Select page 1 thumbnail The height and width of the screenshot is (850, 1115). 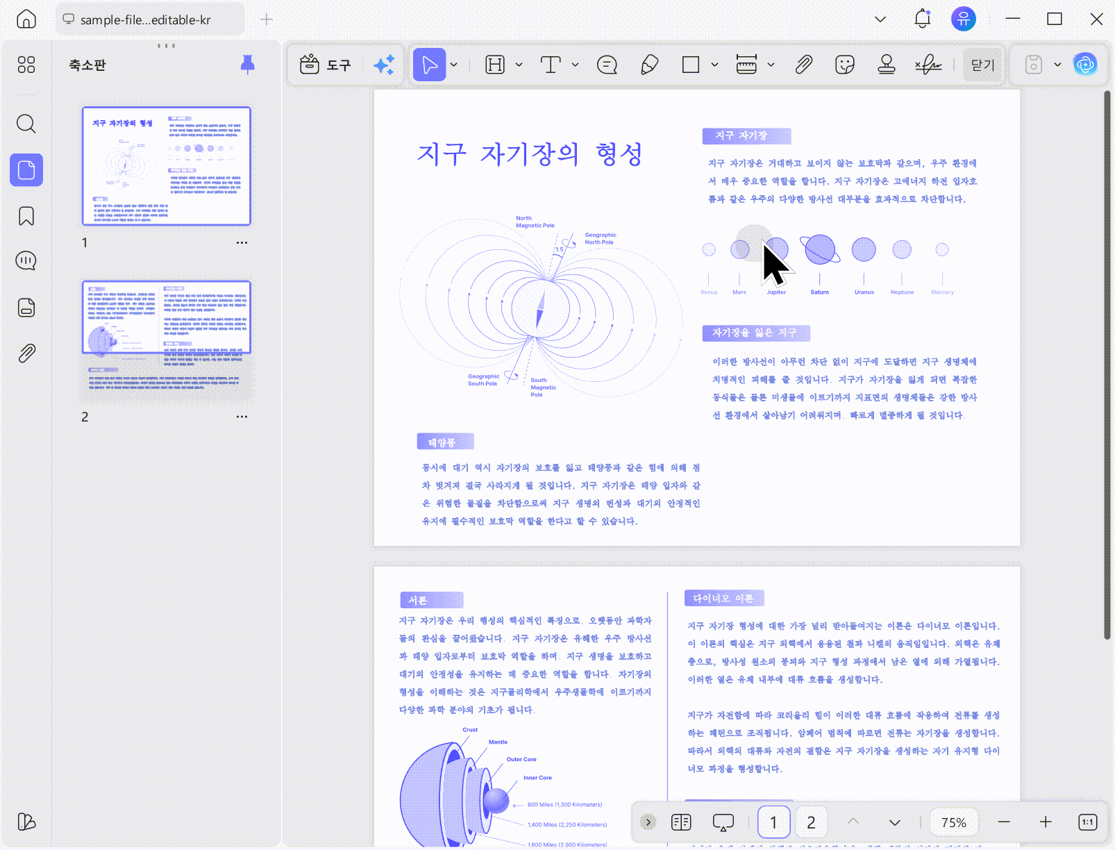tap(167, 166)
